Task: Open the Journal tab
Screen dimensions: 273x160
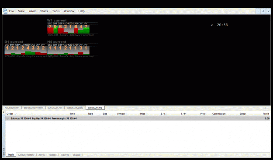Action: coord(76,155)
